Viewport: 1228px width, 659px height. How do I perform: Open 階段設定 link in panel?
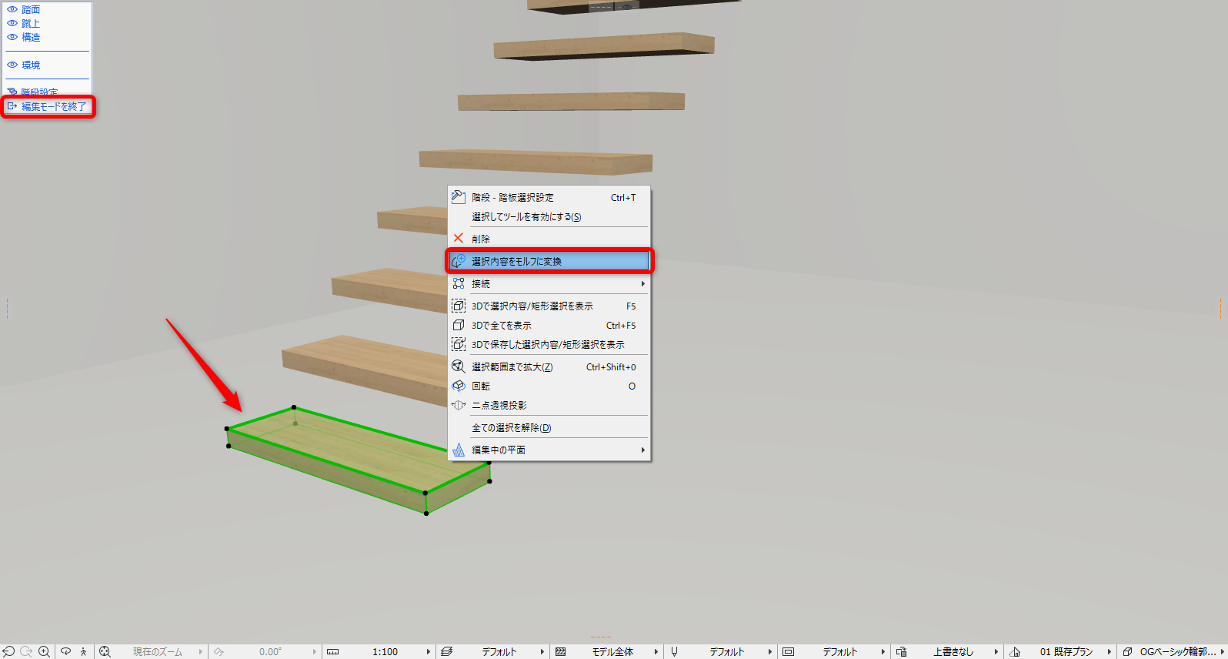39,92
